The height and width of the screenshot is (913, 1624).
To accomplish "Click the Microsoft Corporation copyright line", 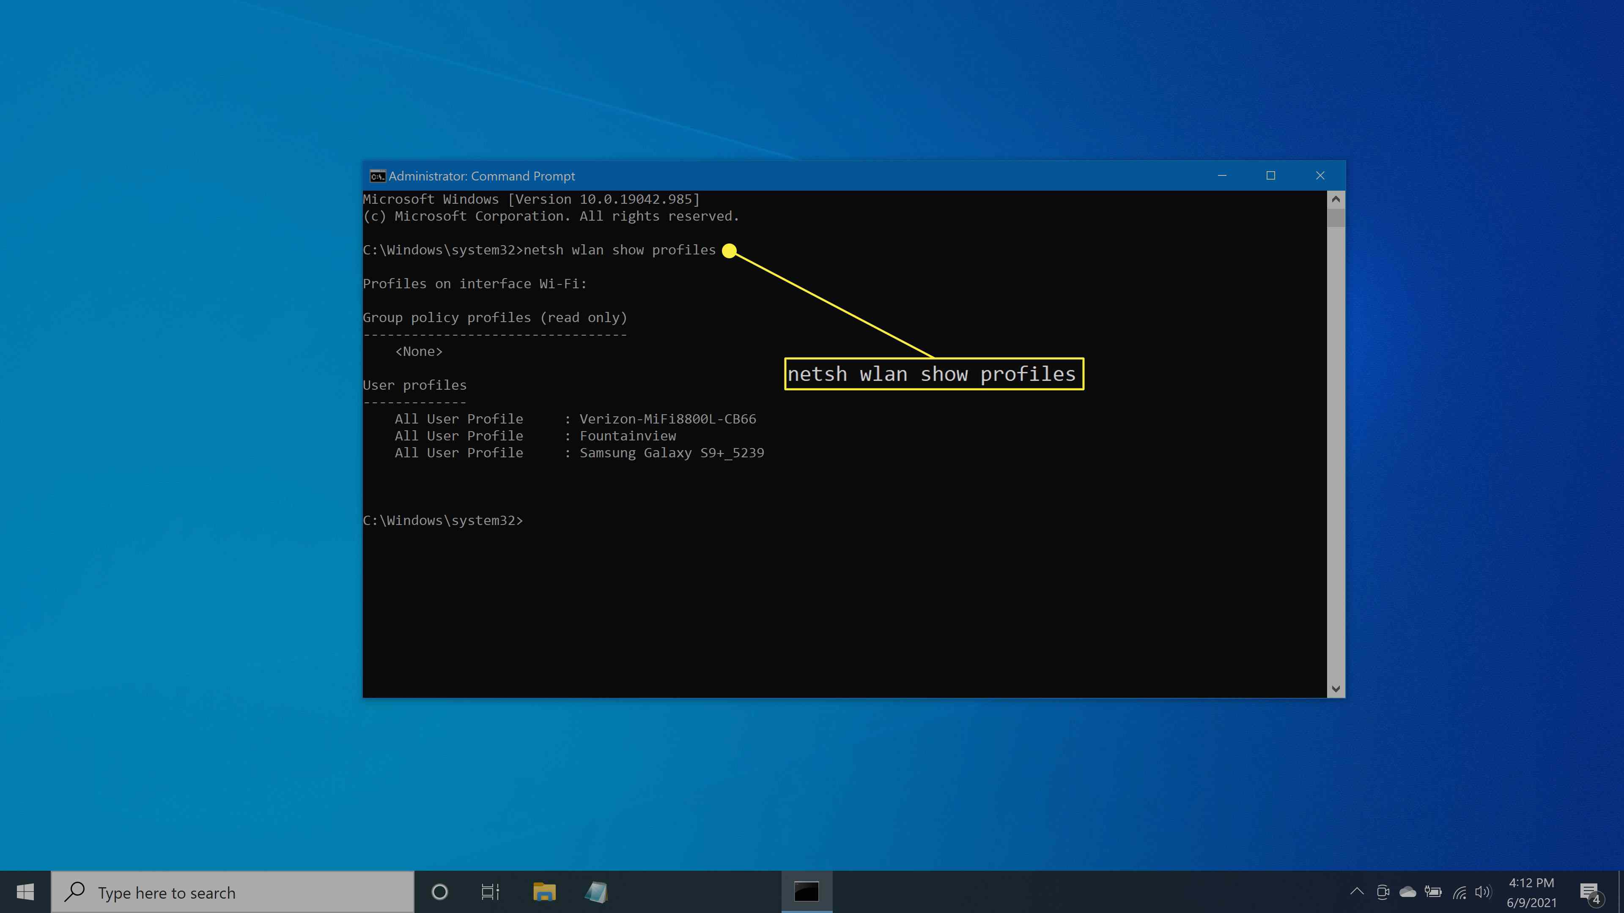I will pyautogui.click(x=551, y=216).
